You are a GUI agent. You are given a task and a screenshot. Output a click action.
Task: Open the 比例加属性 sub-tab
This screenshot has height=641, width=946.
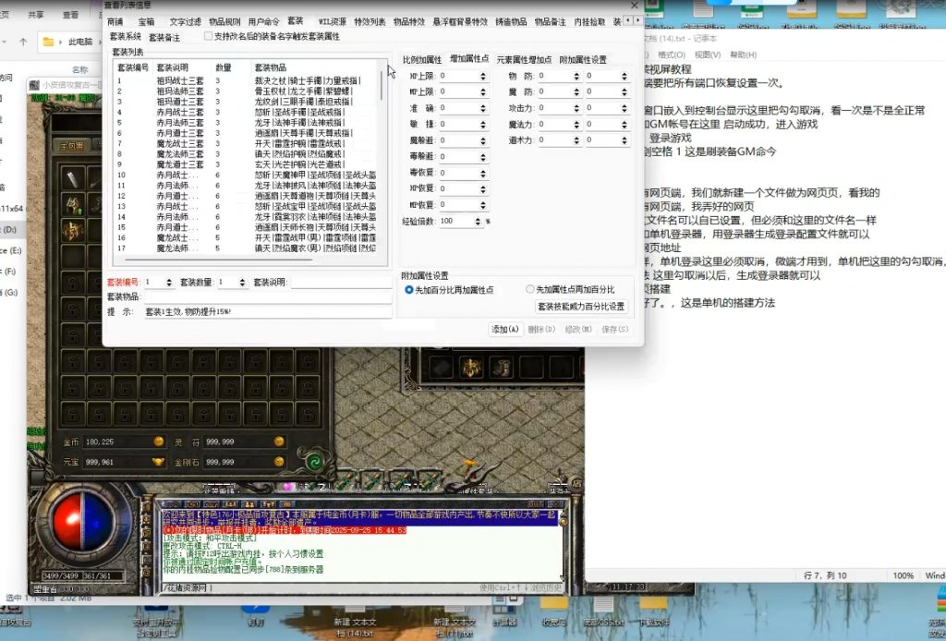coord(422,60)
